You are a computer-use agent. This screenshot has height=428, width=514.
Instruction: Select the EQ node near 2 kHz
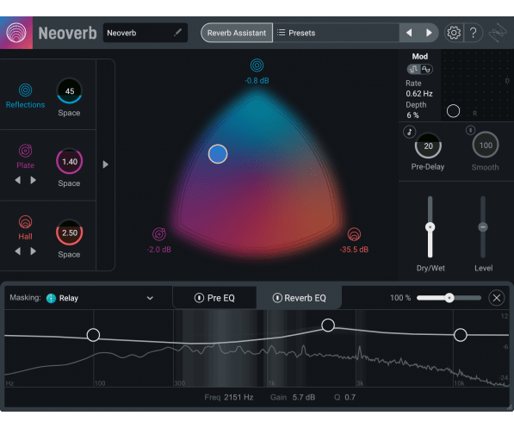[x=328, y=325]
